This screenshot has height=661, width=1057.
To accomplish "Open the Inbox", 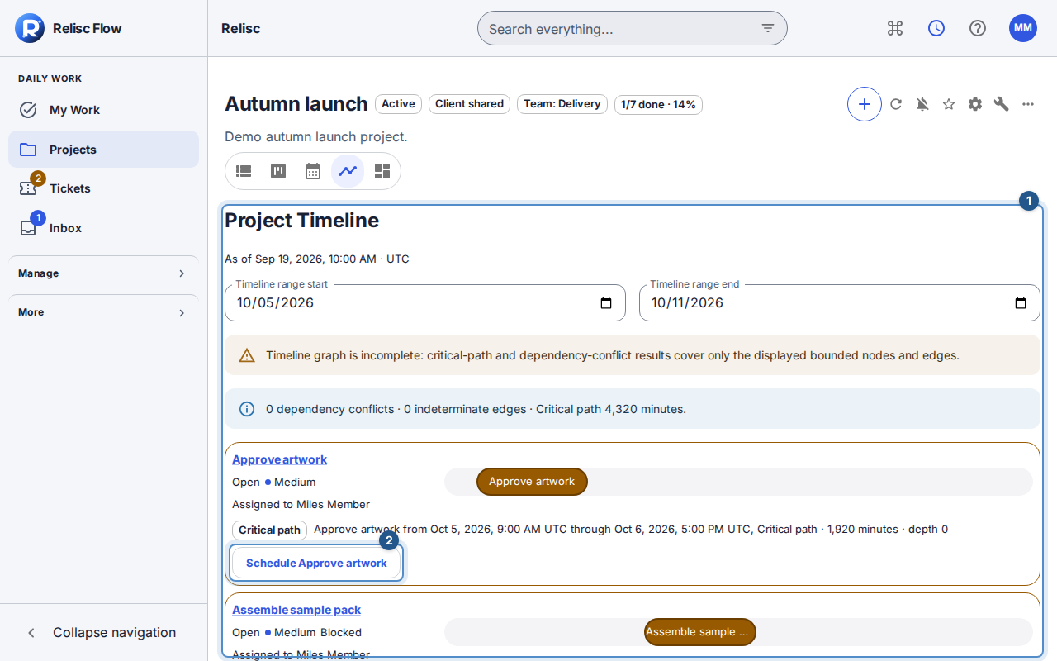I will click(103, 228).
